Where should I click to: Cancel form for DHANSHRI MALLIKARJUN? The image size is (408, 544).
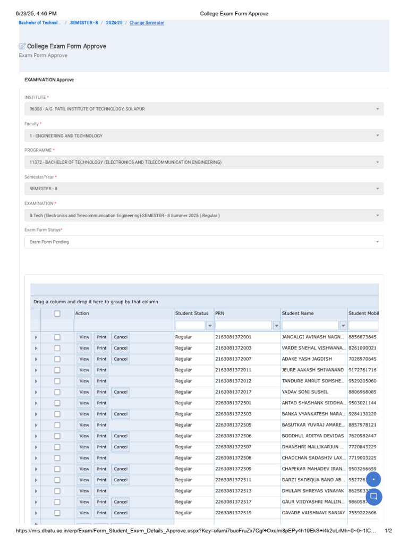(121, 447)
